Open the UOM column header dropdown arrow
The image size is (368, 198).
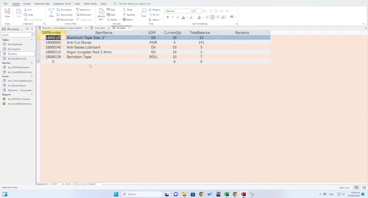[x=161, y=32]
